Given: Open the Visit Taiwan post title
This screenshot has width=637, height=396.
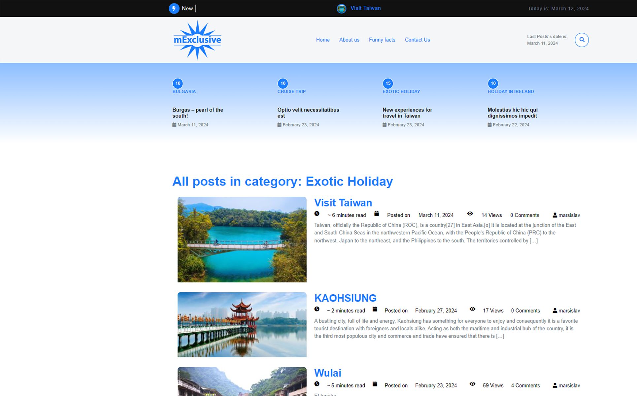Looking at the screenshot, I should tap(343, 203).
